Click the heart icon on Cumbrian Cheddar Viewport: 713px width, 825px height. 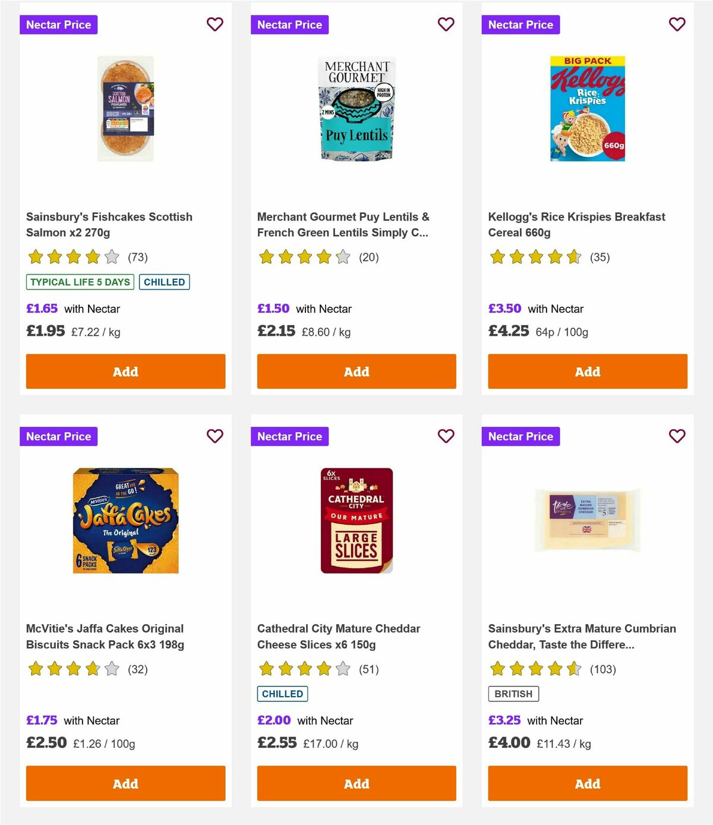pos(677,436)
